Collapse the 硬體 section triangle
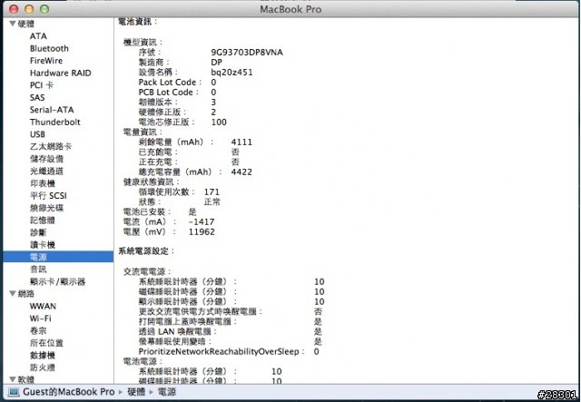The width and height of the screenshot is (581, 402). (x=12, y=25)
